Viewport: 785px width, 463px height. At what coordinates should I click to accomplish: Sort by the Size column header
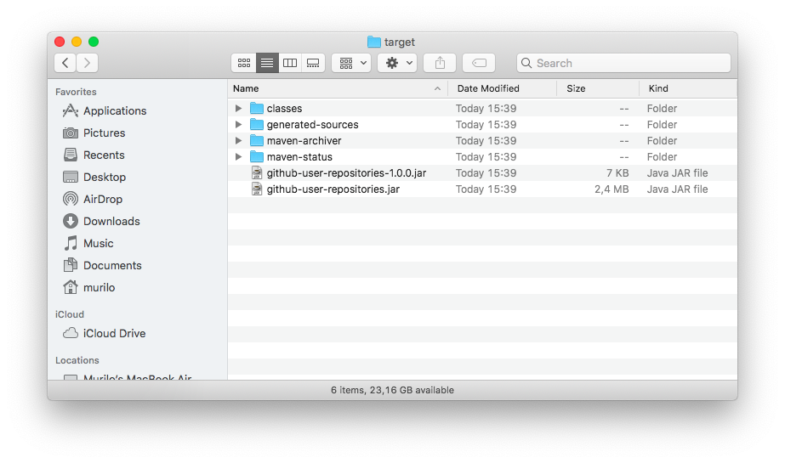[576, 88]
